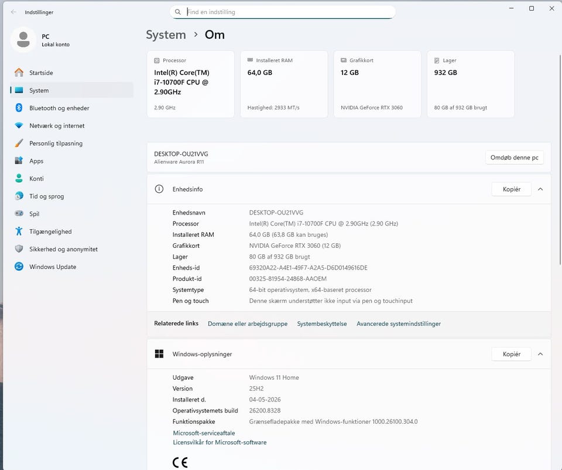
Task: Click the Sikkerhed og anonymitet shield icon
Action: coord(19,248)
